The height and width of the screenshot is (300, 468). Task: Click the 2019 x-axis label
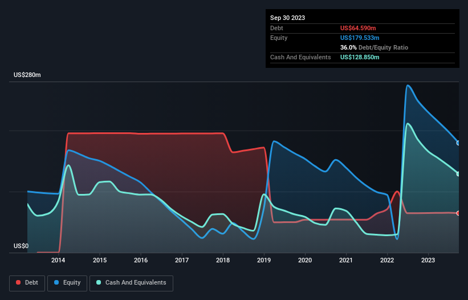[x=264, y=260]
